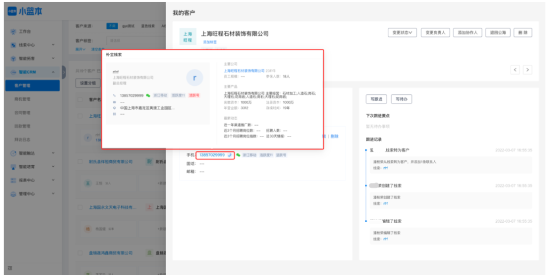Screen dimensions: 547x276
Task: Check the box for 上海国永文天电子科技 row
Action: tap(80, 207)
